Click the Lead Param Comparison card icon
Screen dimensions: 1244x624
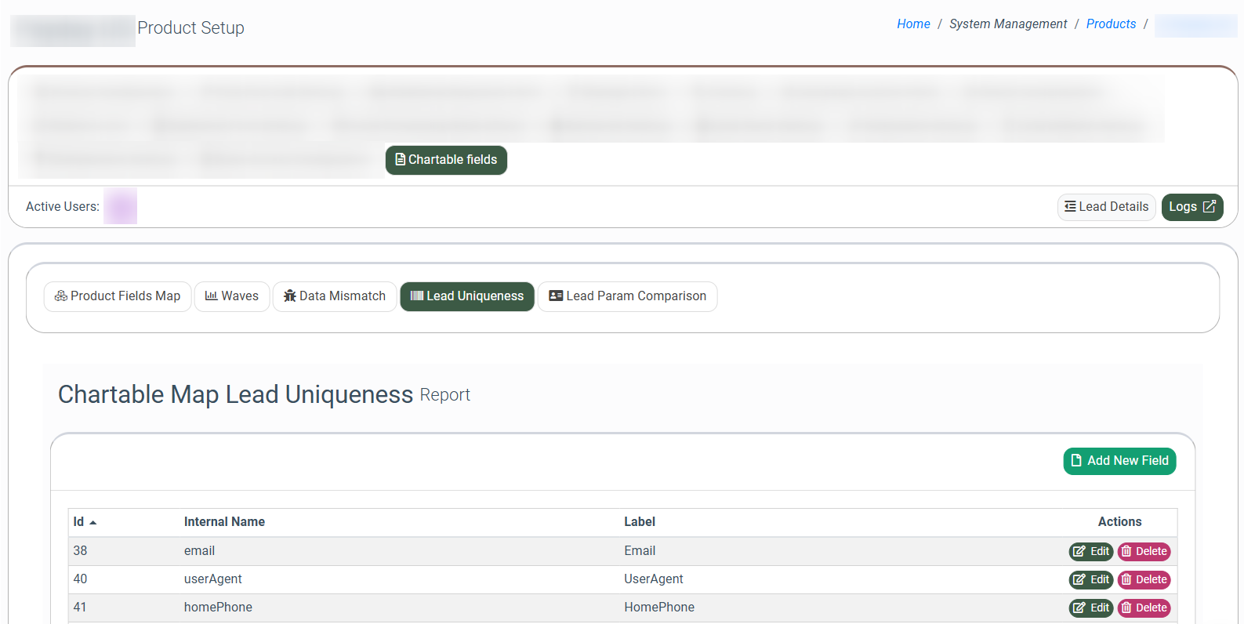[x=556, y=296]
